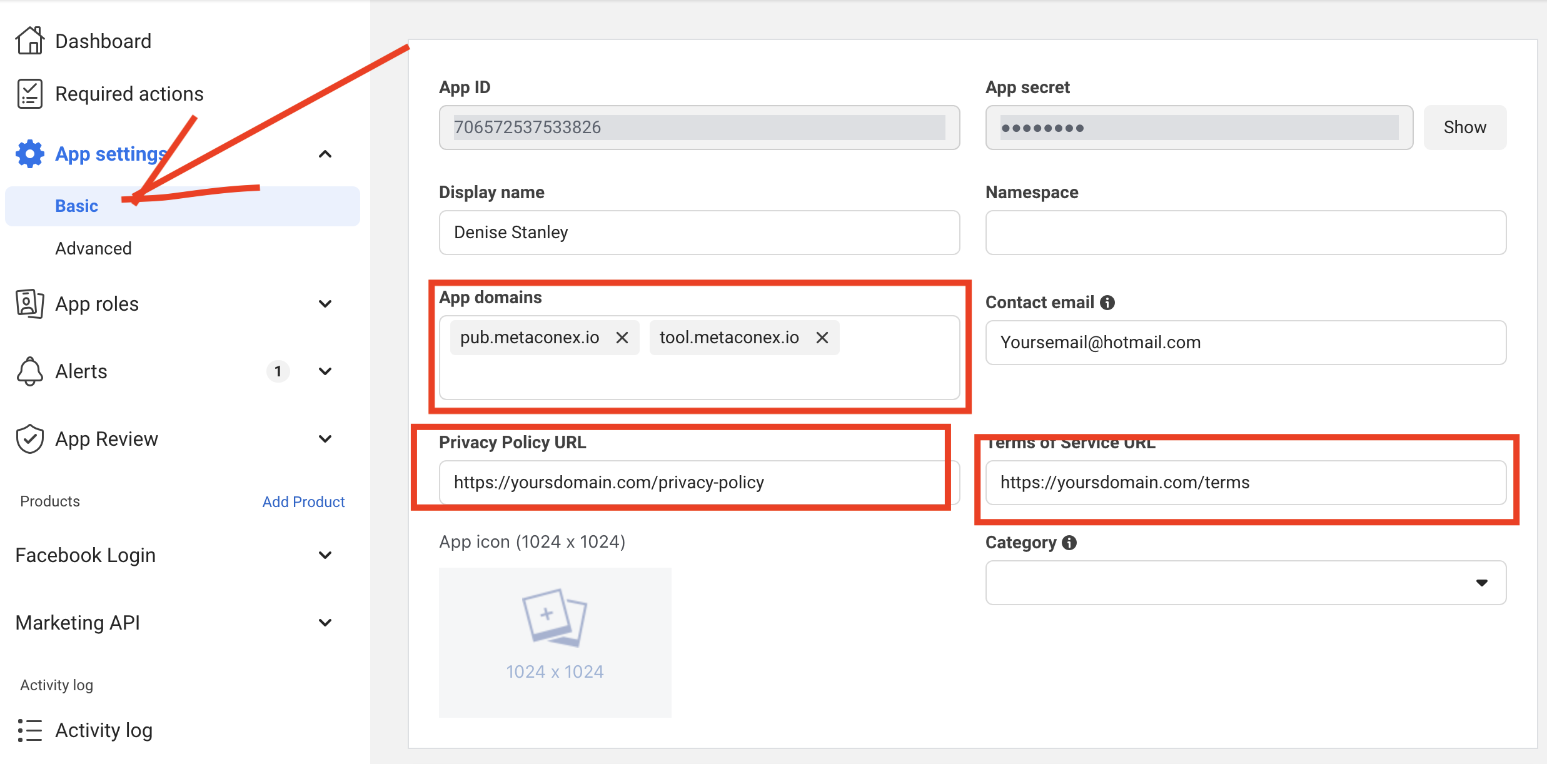Click the Contact email info icon
Image resolution: width=1547 pixels, height=764 pixels.
tap(1107, 303)
